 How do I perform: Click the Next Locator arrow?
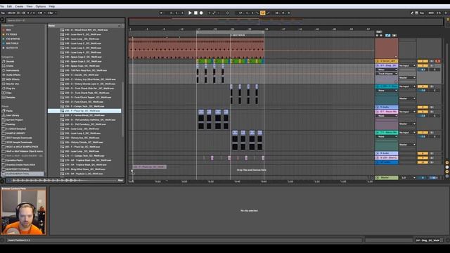click(x=381, y=35)
